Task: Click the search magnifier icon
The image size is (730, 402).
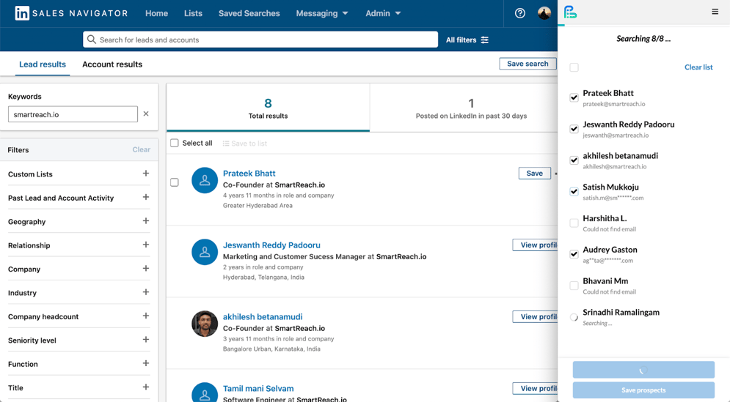Action: pyautogui.click(x=92, y=40)
